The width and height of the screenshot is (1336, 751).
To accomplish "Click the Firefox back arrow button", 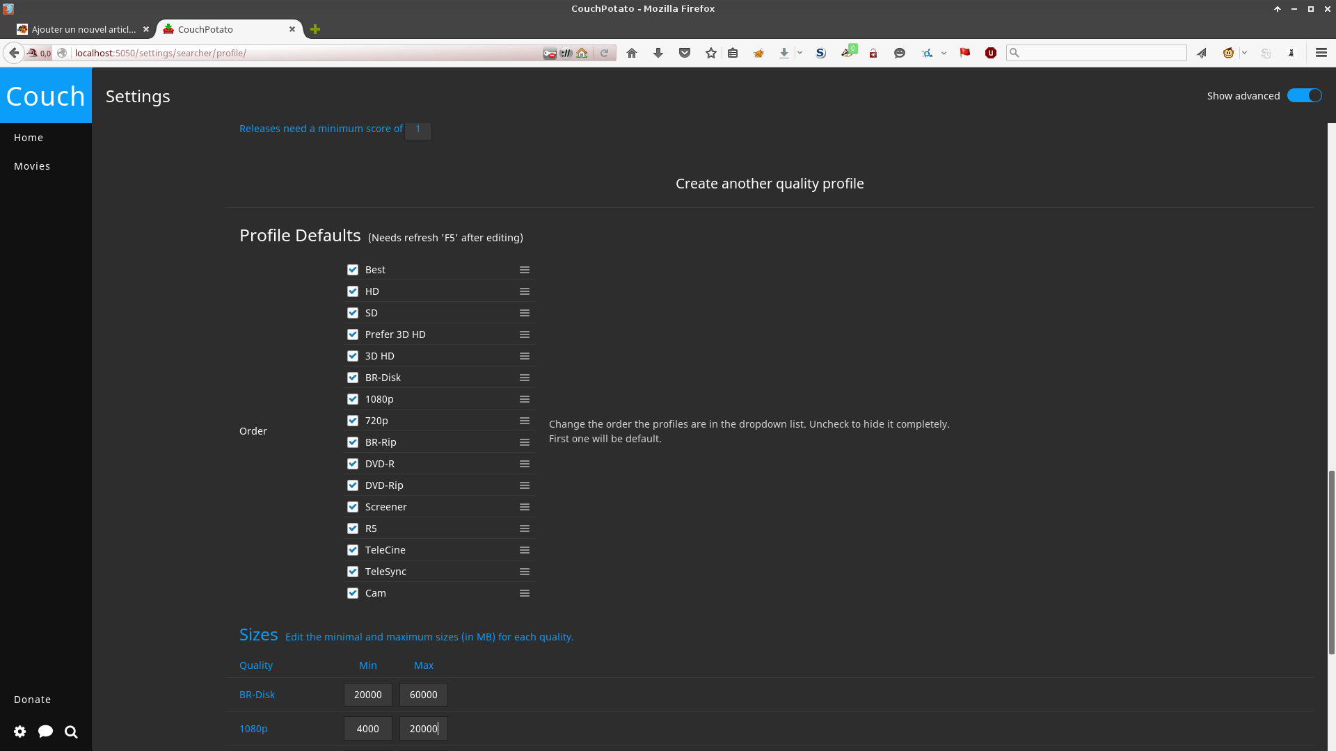I will (x=14, y=53).
